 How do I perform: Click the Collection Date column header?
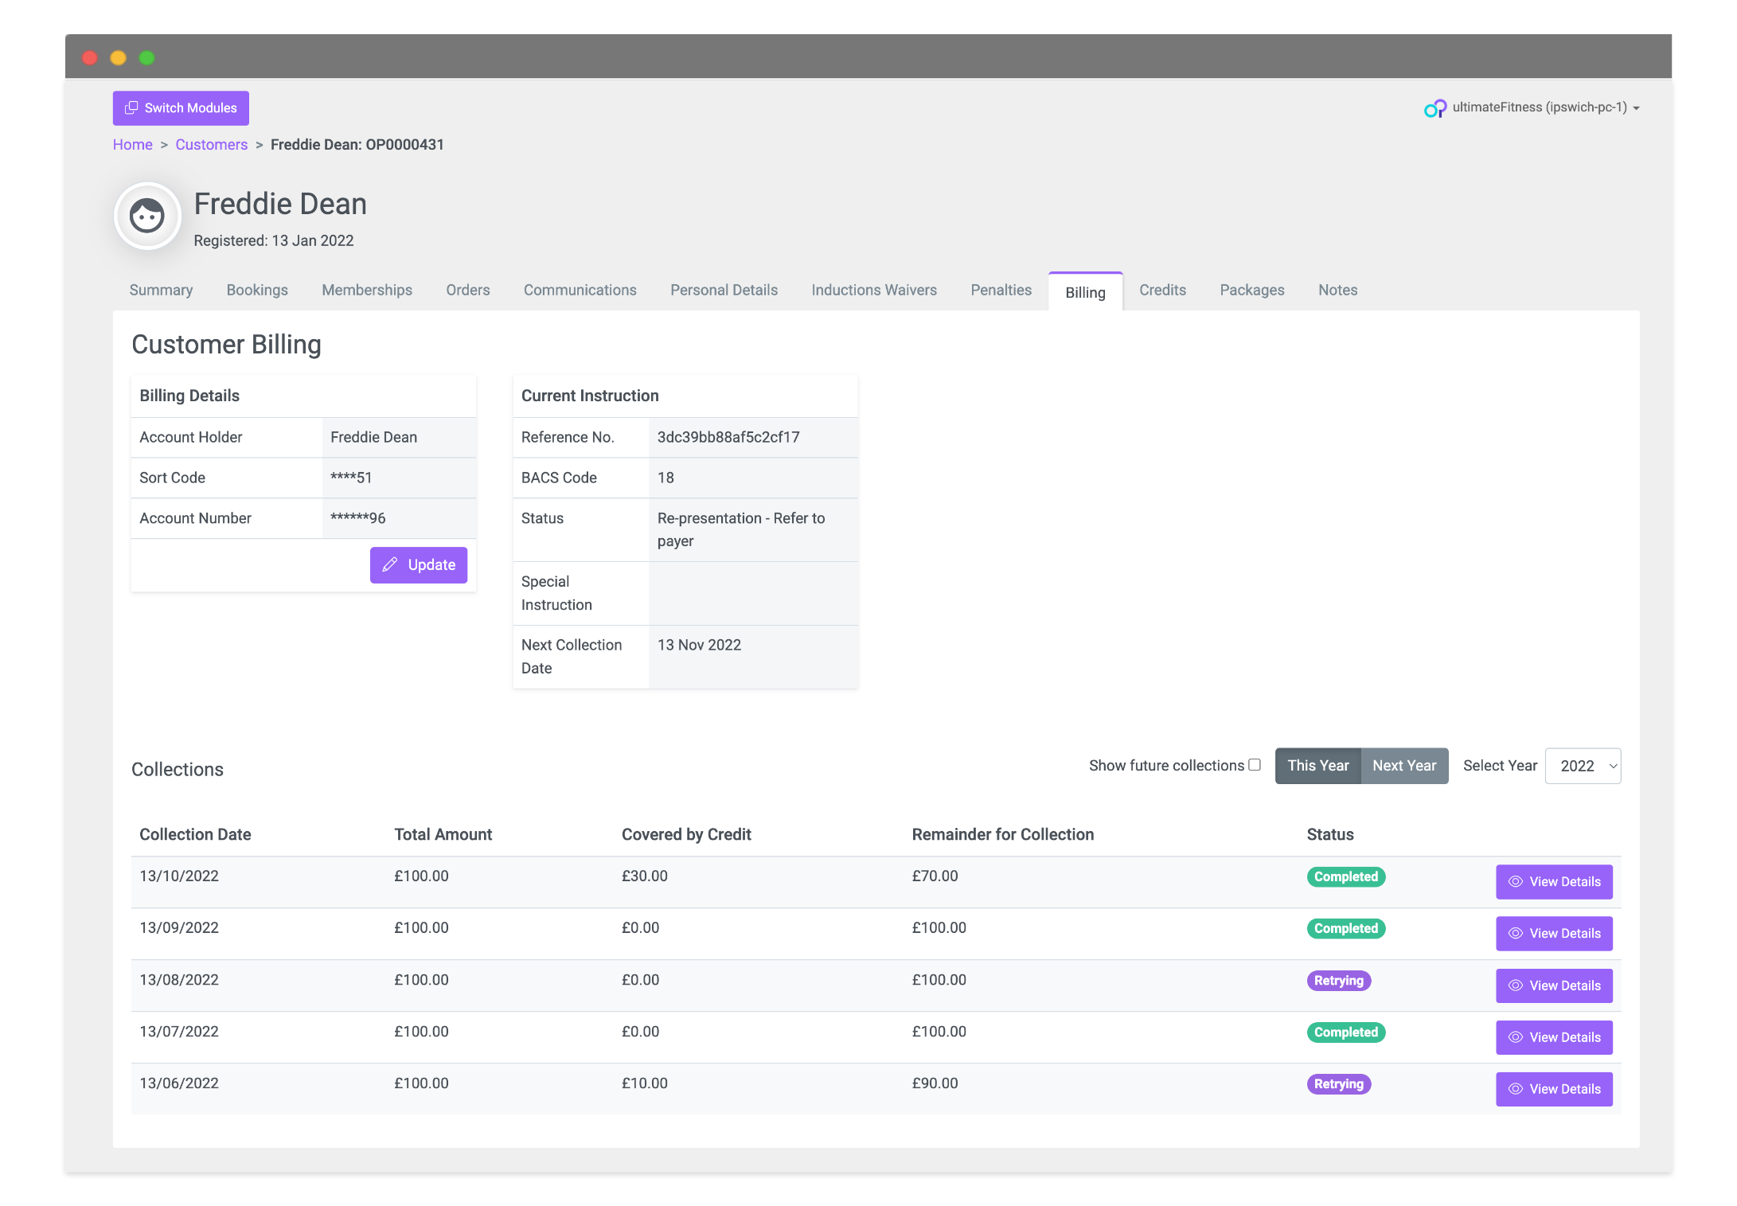pos(195,834)
